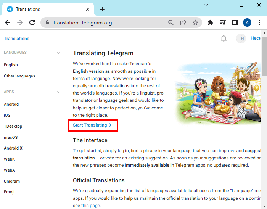Reload the translations page
The image size is (267, 209).
(32, 23)
